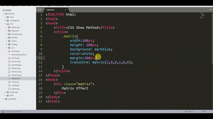Click the lecture folder icon
Viewport: 213px width, 119px height.
[6, 14]
